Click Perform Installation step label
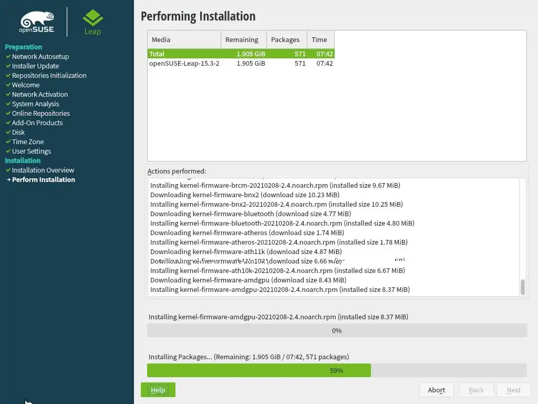538x404 pixels. (44, 179)
